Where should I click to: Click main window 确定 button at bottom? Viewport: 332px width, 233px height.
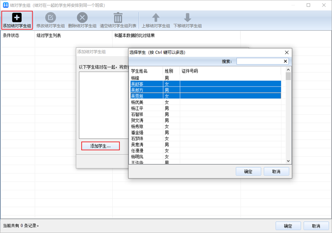coord(288,226)
